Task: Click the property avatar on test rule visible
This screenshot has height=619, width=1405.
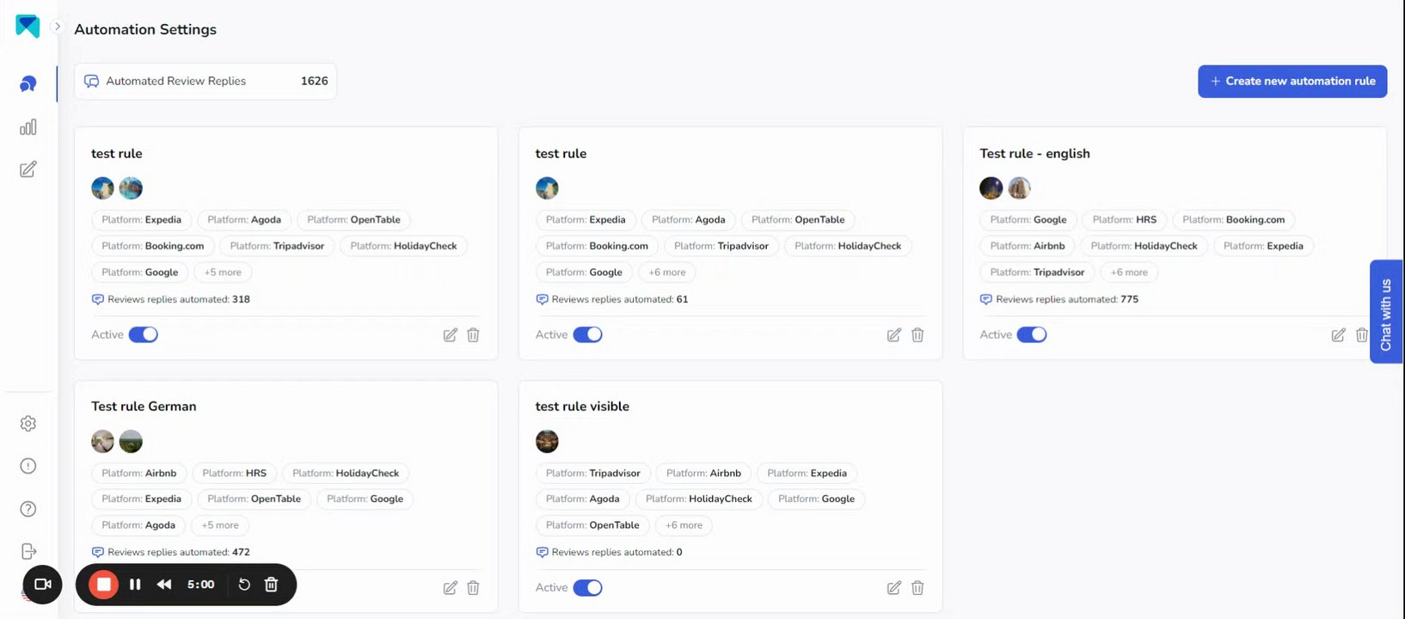Action: [547, 442]
